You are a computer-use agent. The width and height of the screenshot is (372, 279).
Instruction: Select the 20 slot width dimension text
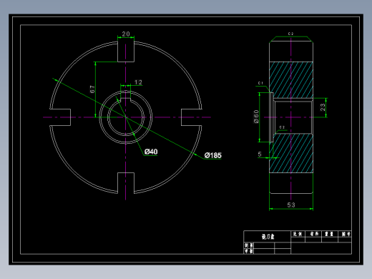(x=126, y=34)
